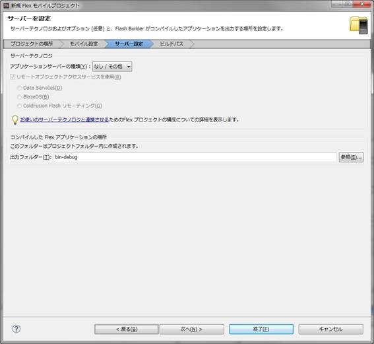Click the 参照(E)... browse button

point(351,157)
